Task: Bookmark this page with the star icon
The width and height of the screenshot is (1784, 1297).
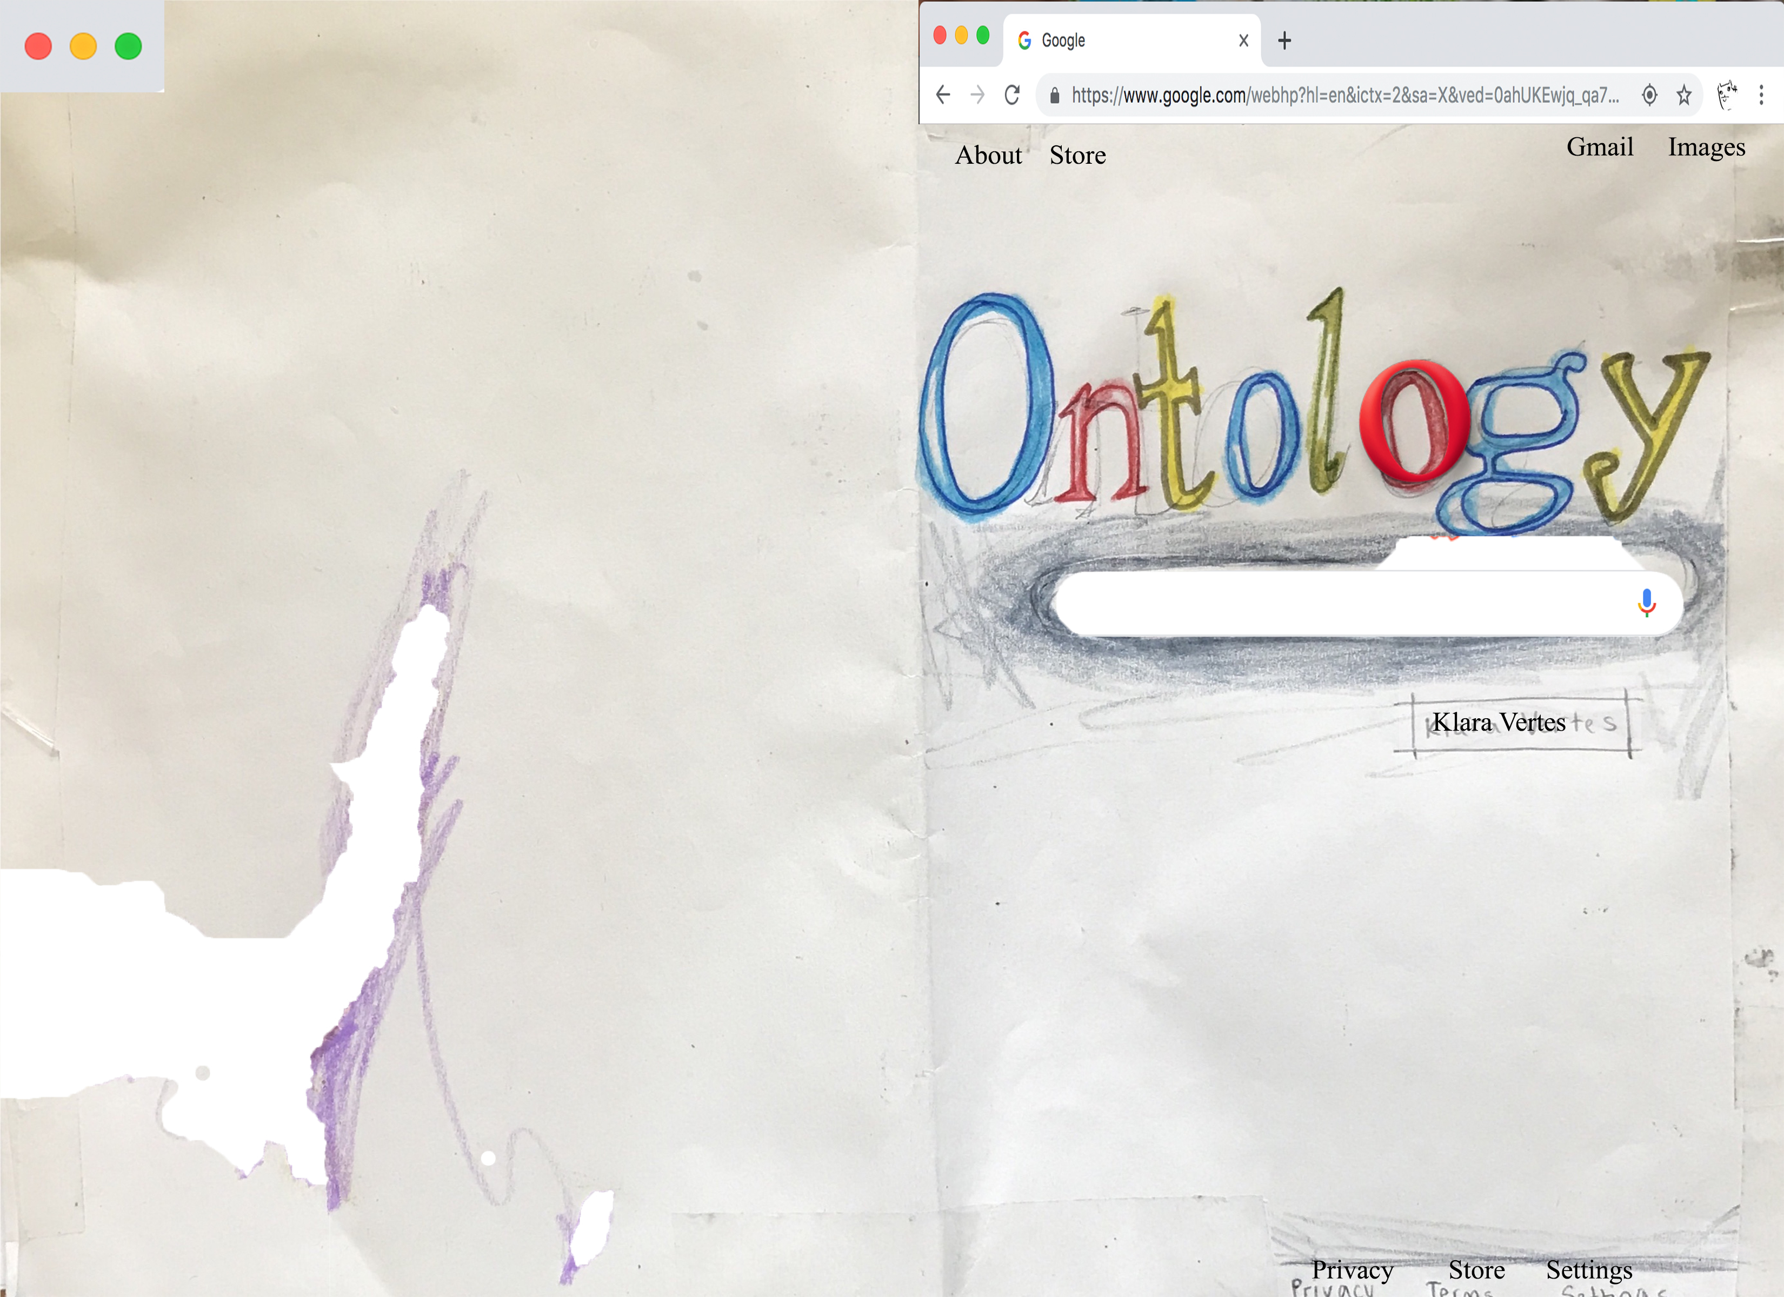Action: pos(1683,95)
